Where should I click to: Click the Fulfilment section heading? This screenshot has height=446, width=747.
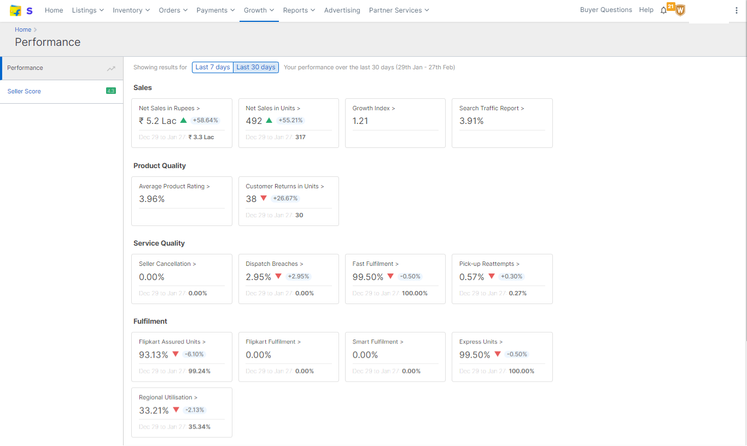pyautogui.click(x=150, y=322)
